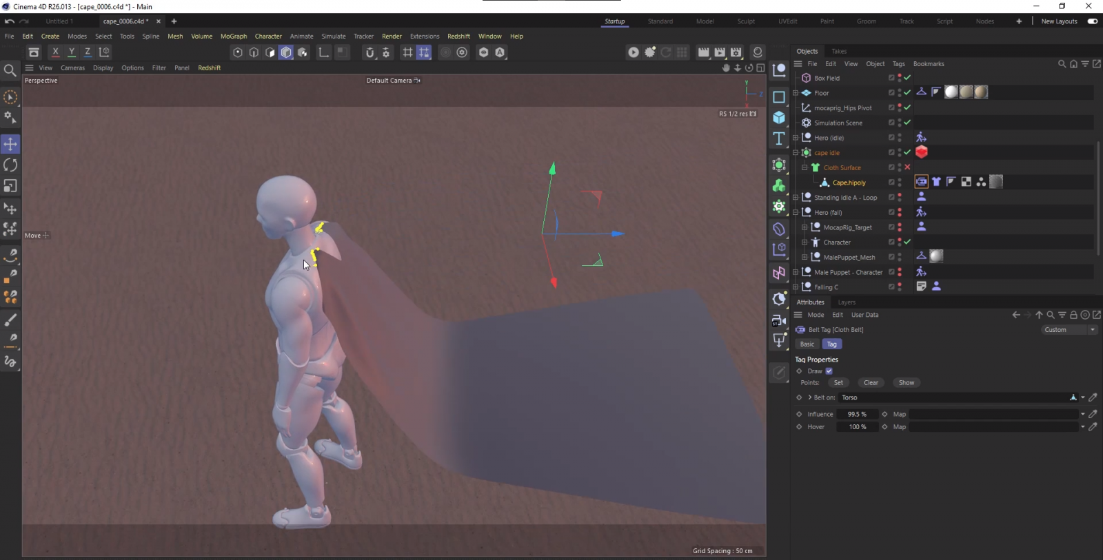Click the X axis lock icon
1103x560 pixels.
[55, 52]
